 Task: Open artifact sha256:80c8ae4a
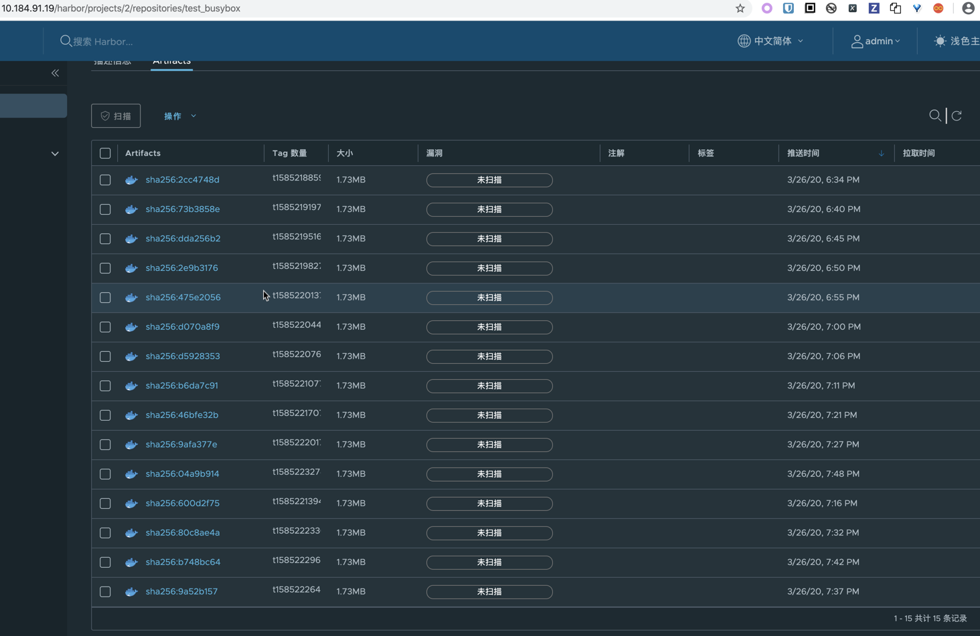pyautogui.click(x=183, y=533)
